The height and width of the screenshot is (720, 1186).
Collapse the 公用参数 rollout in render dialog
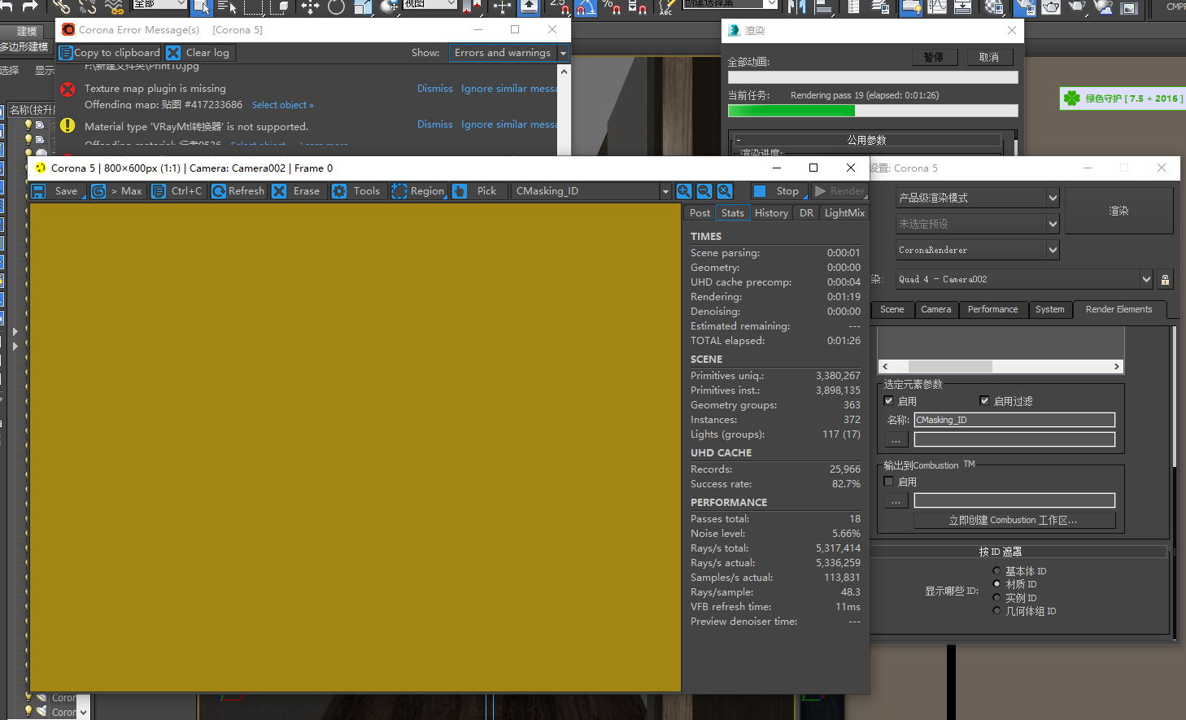coord(867,140)
